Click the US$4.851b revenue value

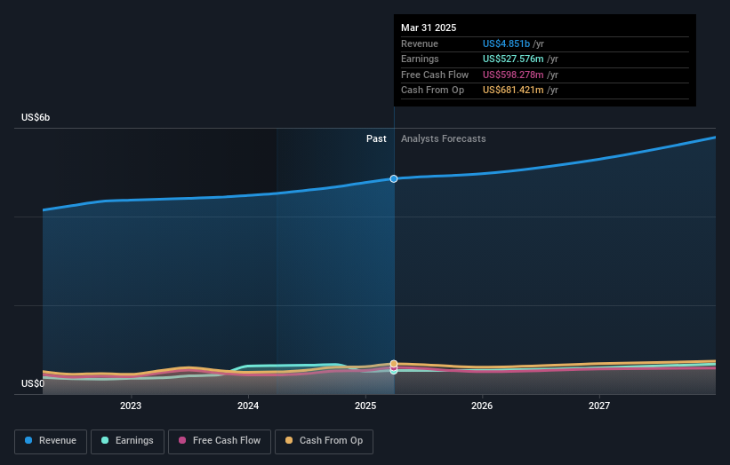tap(506, 43)
